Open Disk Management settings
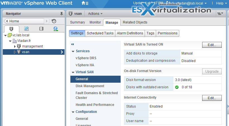This screenshot has height=126, width=229. click(90, 86)
